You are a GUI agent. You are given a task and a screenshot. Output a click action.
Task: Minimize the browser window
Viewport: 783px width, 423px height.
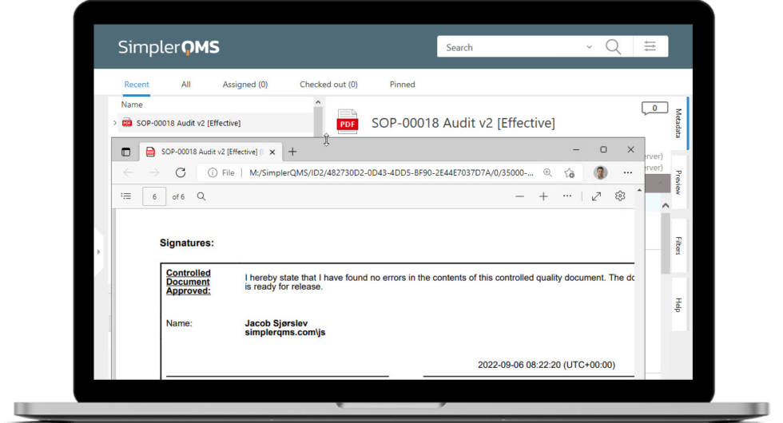[x=576, y=150]
